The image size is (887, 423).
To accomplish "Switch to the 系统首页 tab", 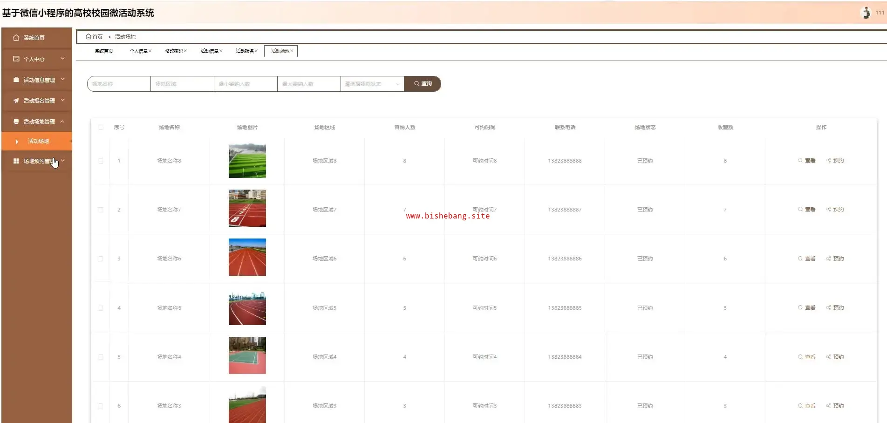I will pos(104,51).
